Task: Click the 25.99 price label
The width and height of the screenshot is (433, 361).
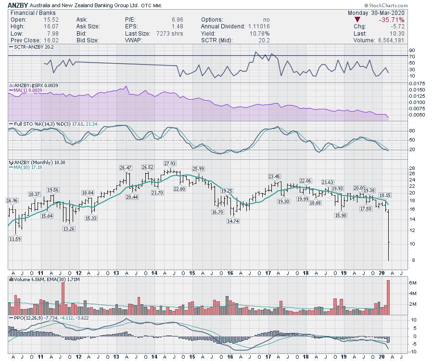Action: pos(198,169)
